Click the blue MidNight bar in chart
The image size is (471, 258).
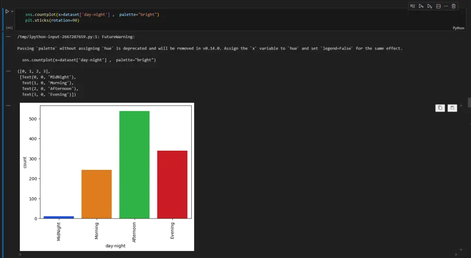tap(59, 217)
